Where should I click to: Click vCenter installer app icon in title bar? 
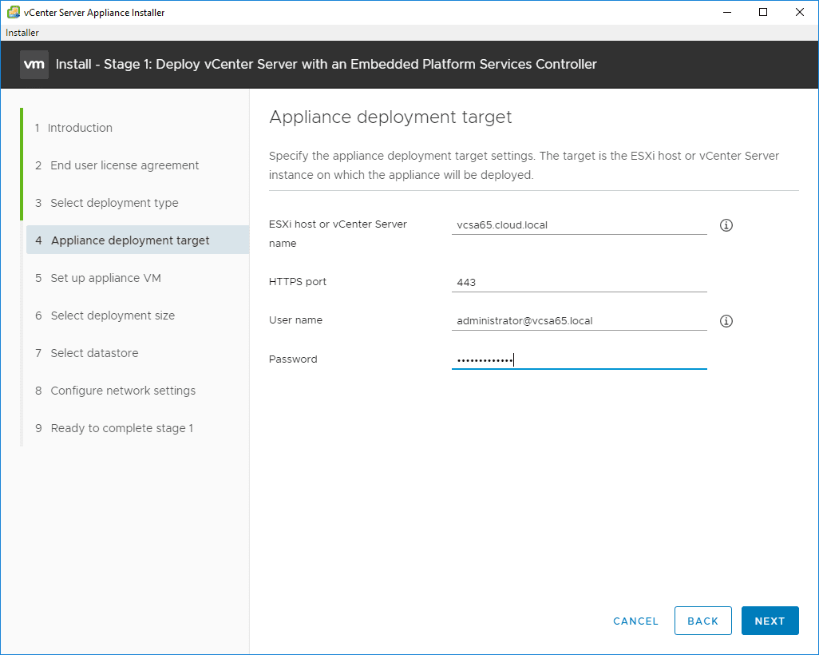tap(13, 12)
